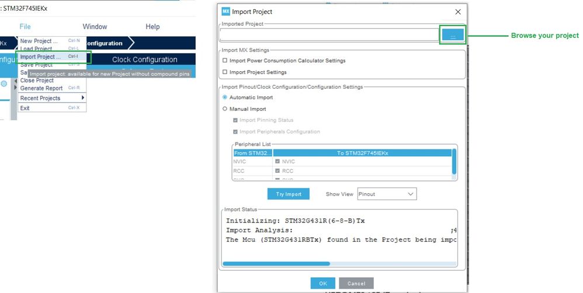Browse for project with the ... button
The height and width of the screenshot is (293, 583).
point(453,35)
